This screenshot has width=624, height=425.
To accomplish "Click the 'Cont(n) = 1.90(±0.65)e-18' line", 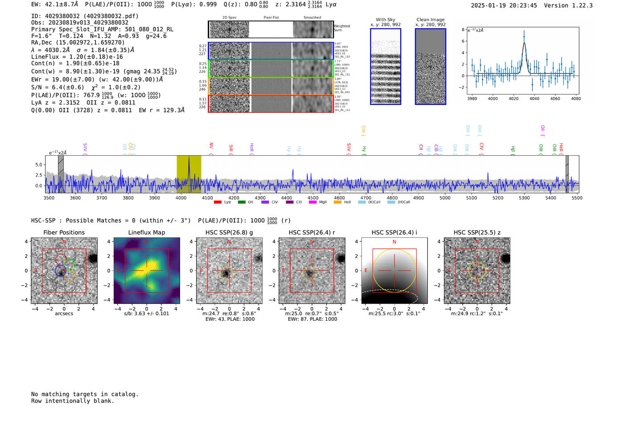I will [75, 64].
